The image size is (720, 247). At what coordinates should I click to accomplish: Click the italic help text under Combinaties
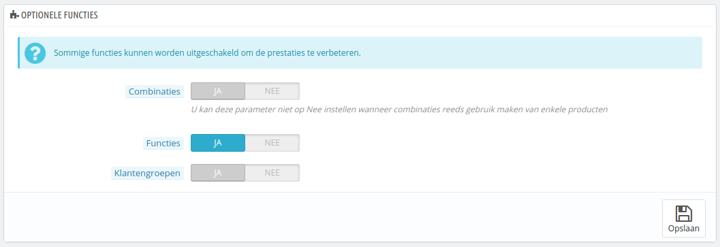(x=399, y=110)
